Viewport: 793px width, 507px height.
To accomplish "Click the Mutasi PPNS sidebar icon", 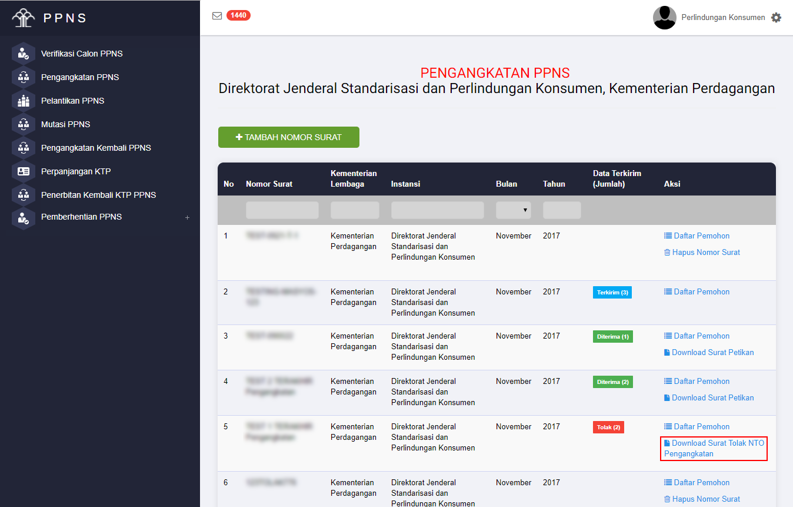I will 24,124.
